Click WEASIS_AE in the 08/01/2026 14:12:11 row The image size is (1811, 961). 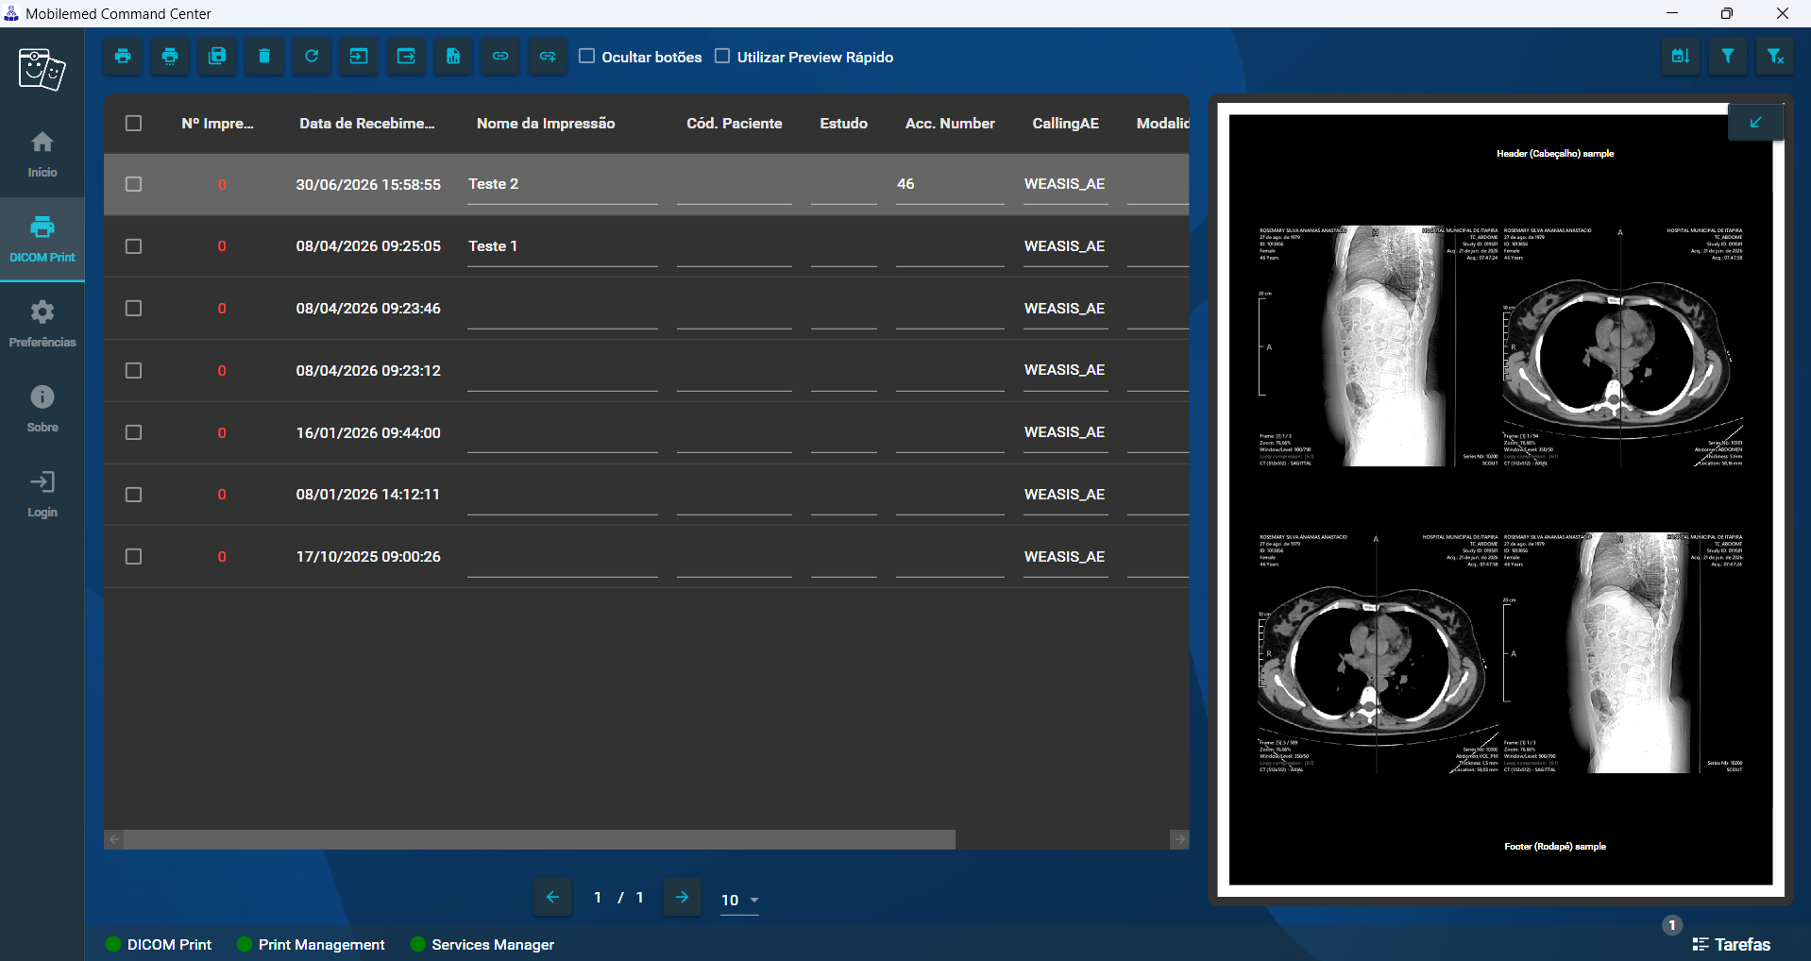(x=1065, y=495)
